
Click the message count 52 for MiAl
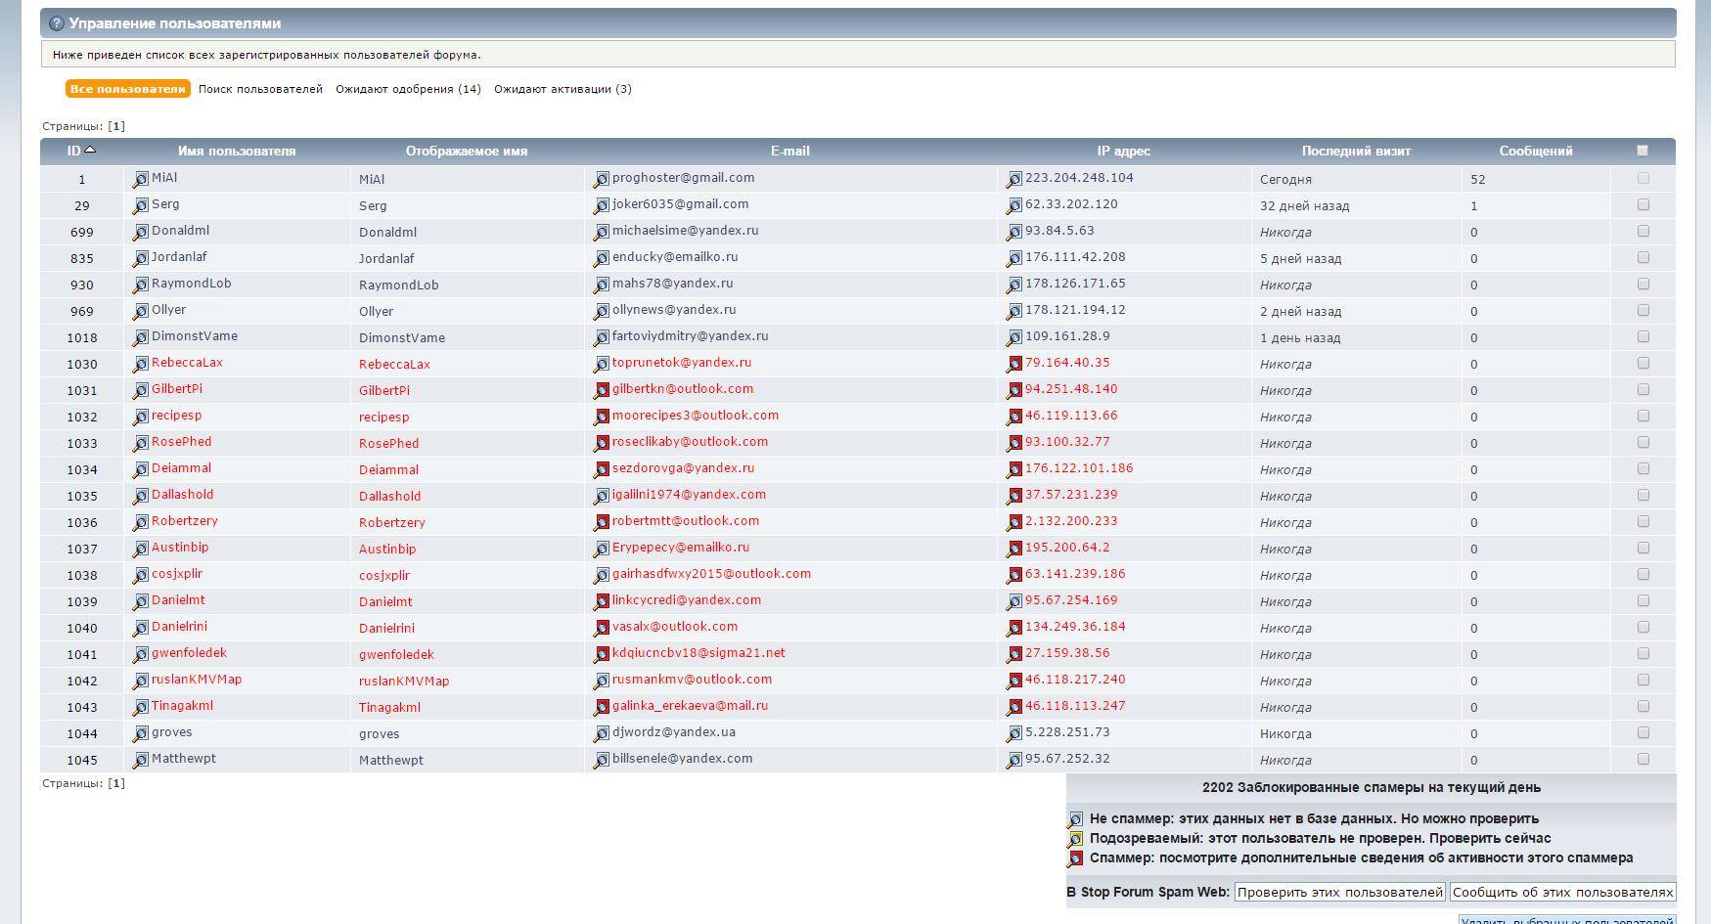[1477, 180]
